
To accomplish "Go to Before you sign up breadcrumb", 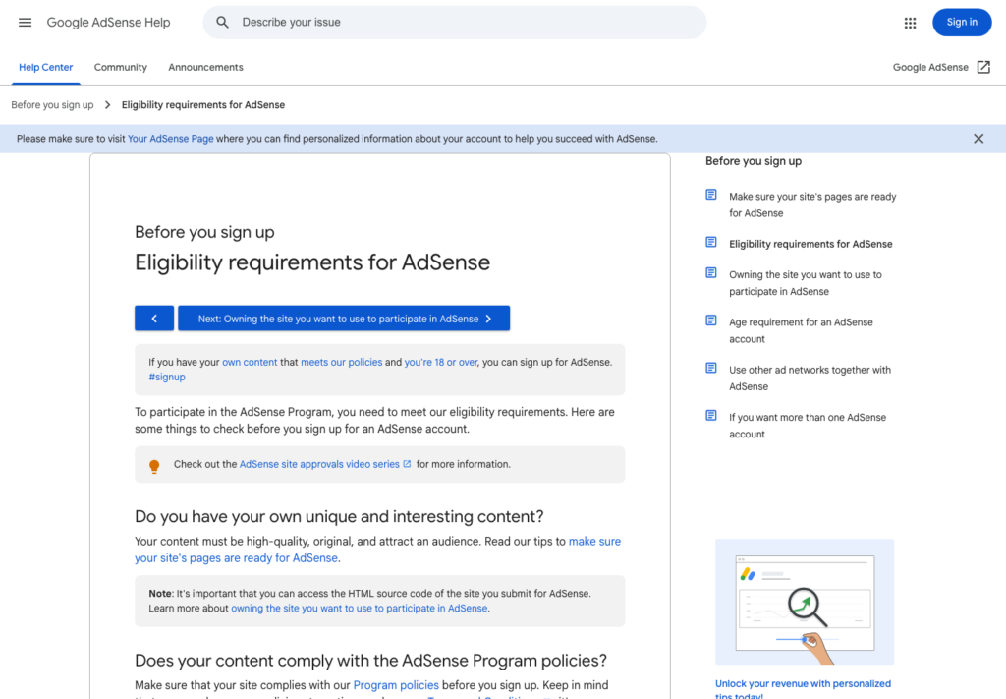I will (x=52, y=104).
